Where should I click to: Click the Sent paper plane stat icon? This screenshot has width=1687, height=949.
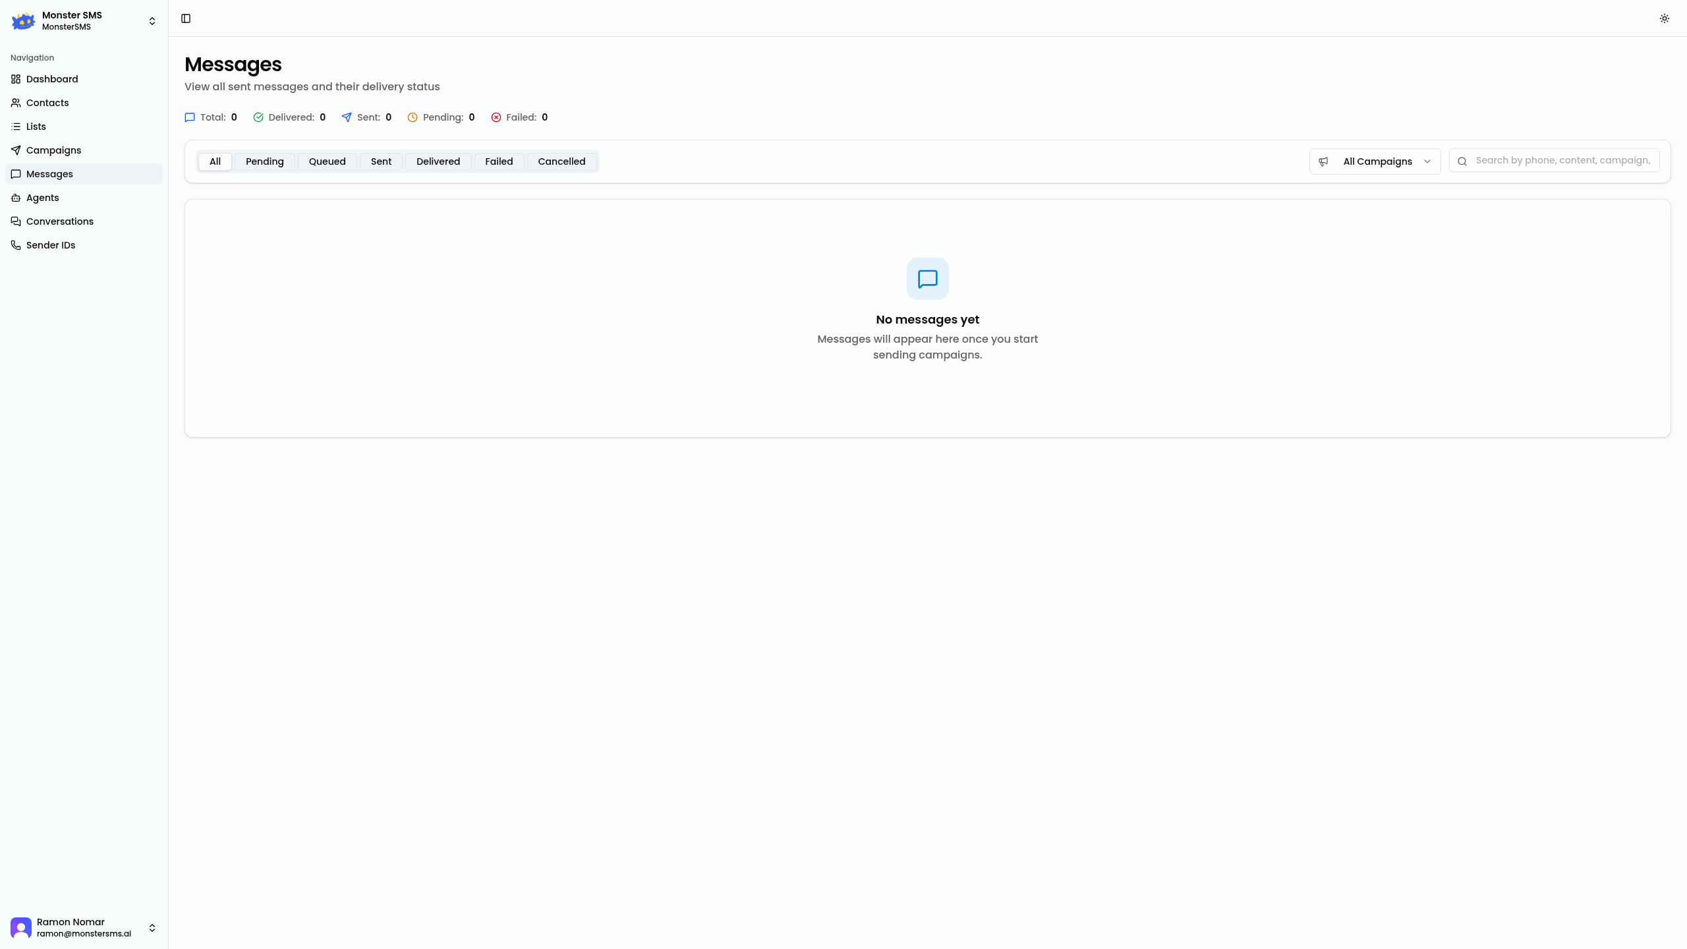click(x=347, y=117)
